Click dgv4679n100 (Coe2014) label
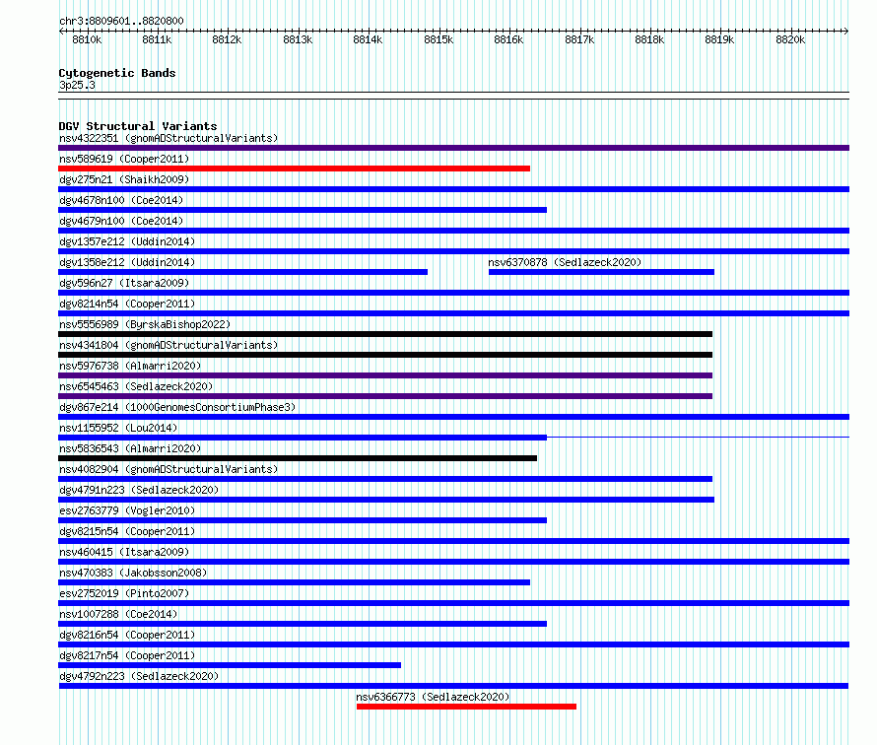877x745 pixels. [x=121, y=221]
